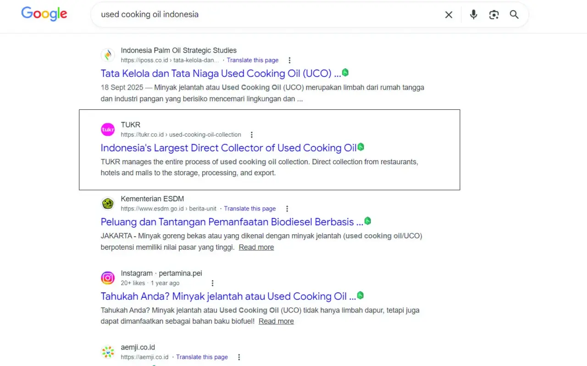Click the TUKR site favicon
Image resolution: width=587 pixels, height=366 pixels.
click(108, 129)
